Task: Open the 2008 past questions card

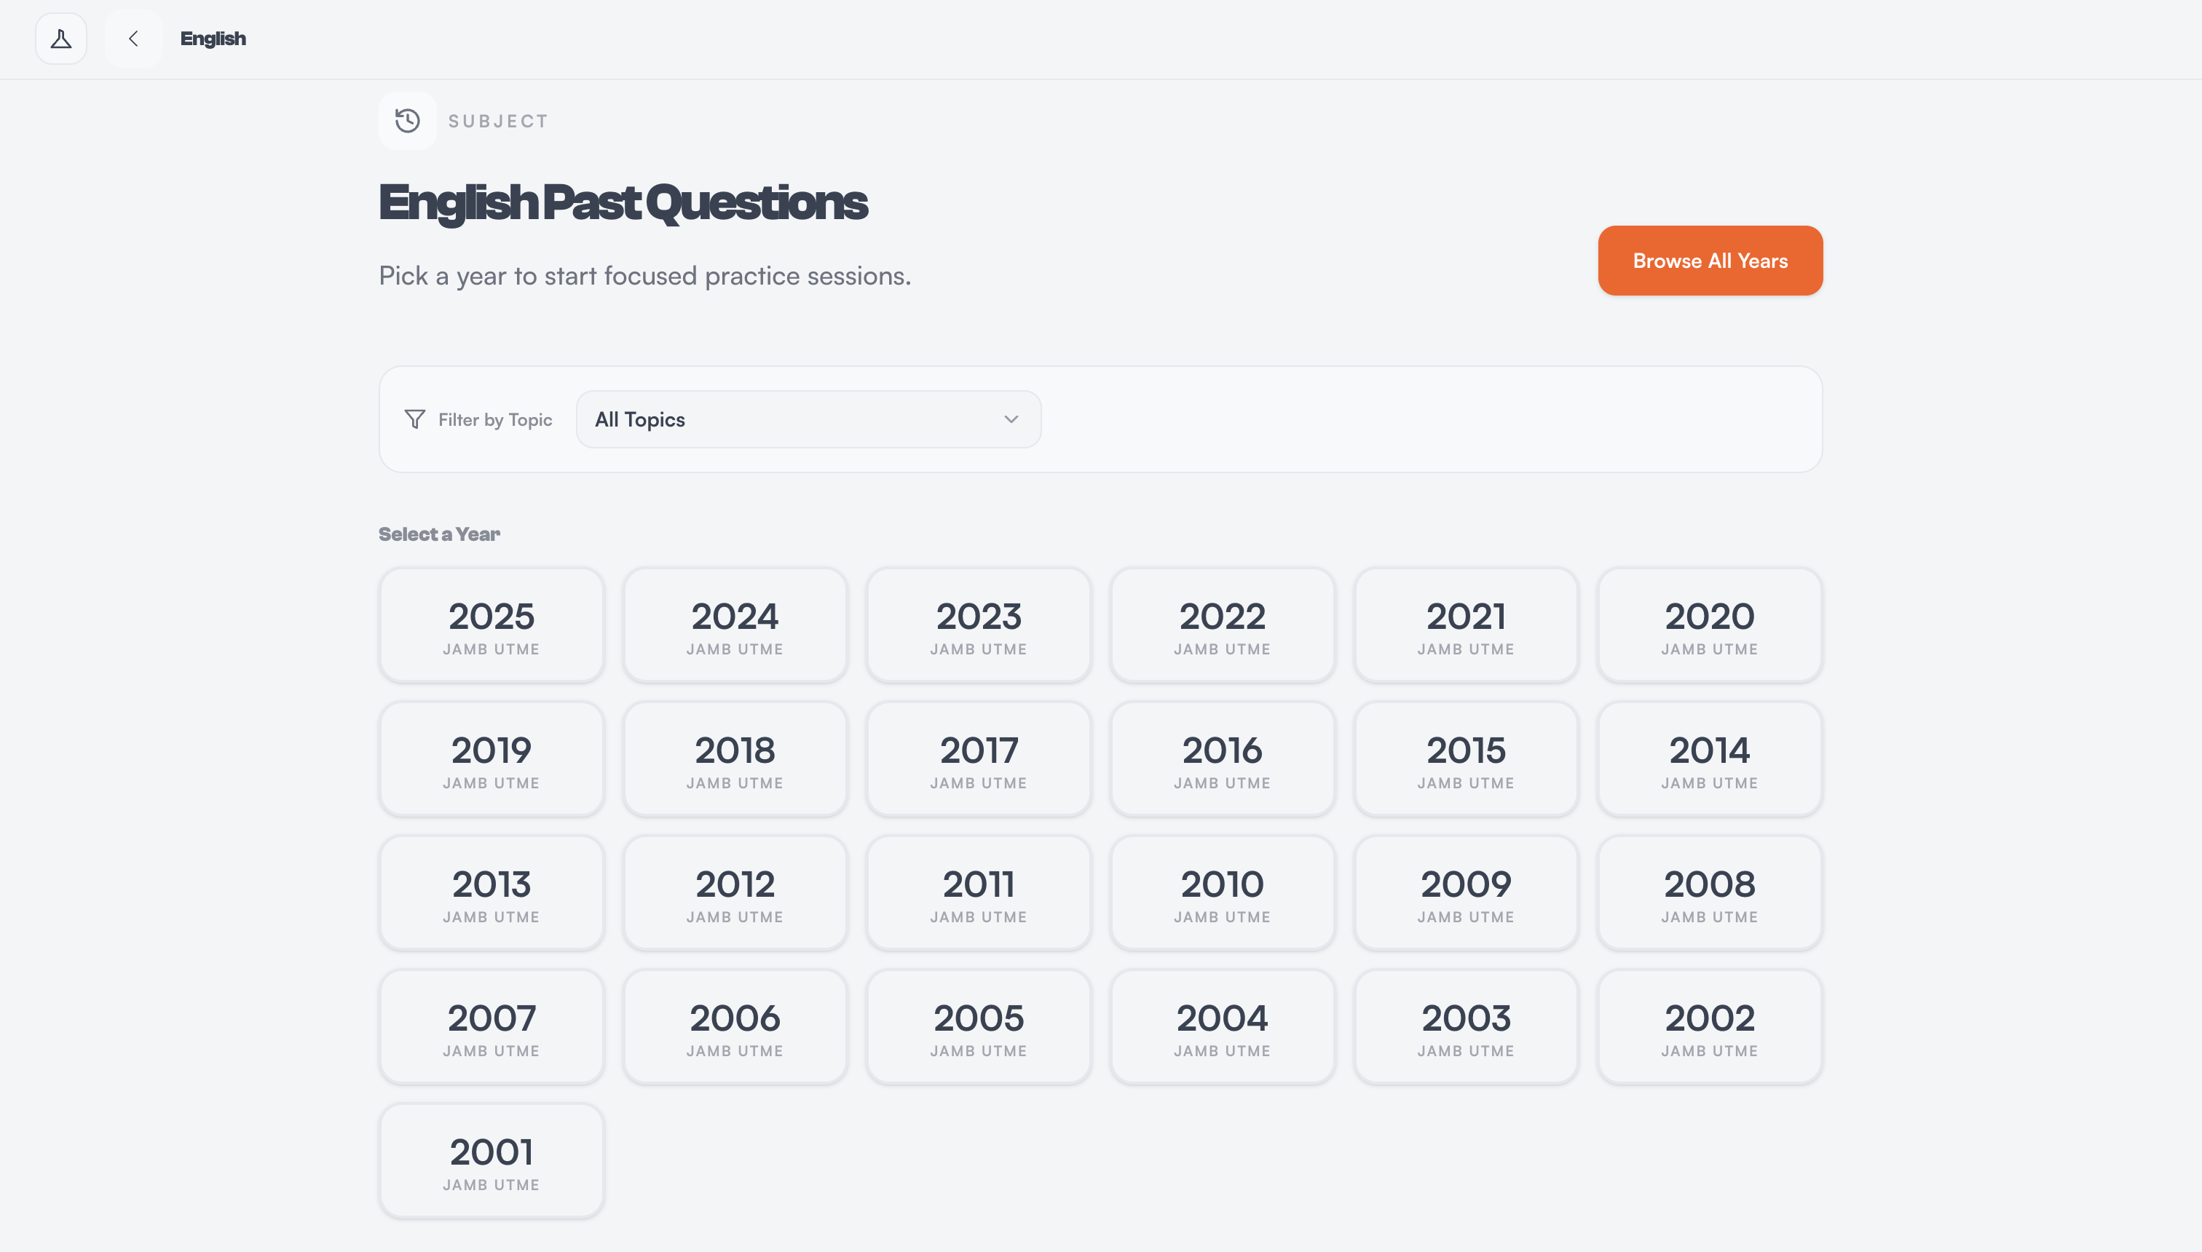Action: tap(1710, 893)
